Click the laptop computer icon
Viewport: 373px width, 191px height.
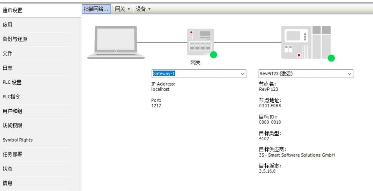(x=116, y=42)
